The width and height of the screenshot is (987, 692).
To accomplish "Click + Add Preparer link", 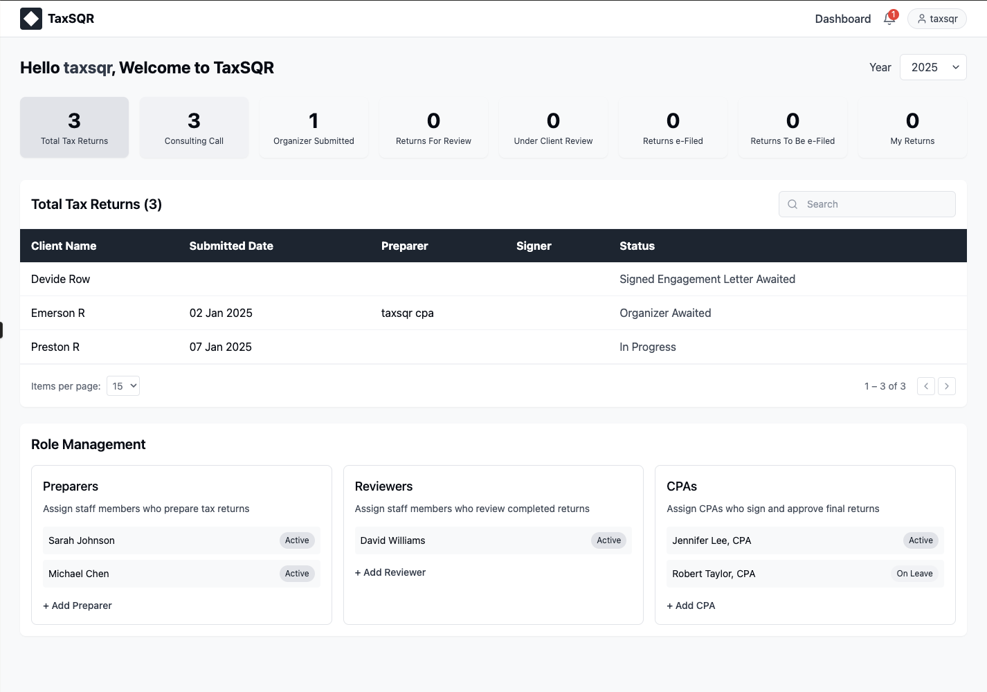I will 78,605.
